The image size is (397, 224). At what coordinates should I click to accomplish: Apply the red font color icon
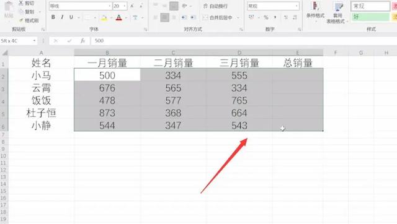coord(118,17)
